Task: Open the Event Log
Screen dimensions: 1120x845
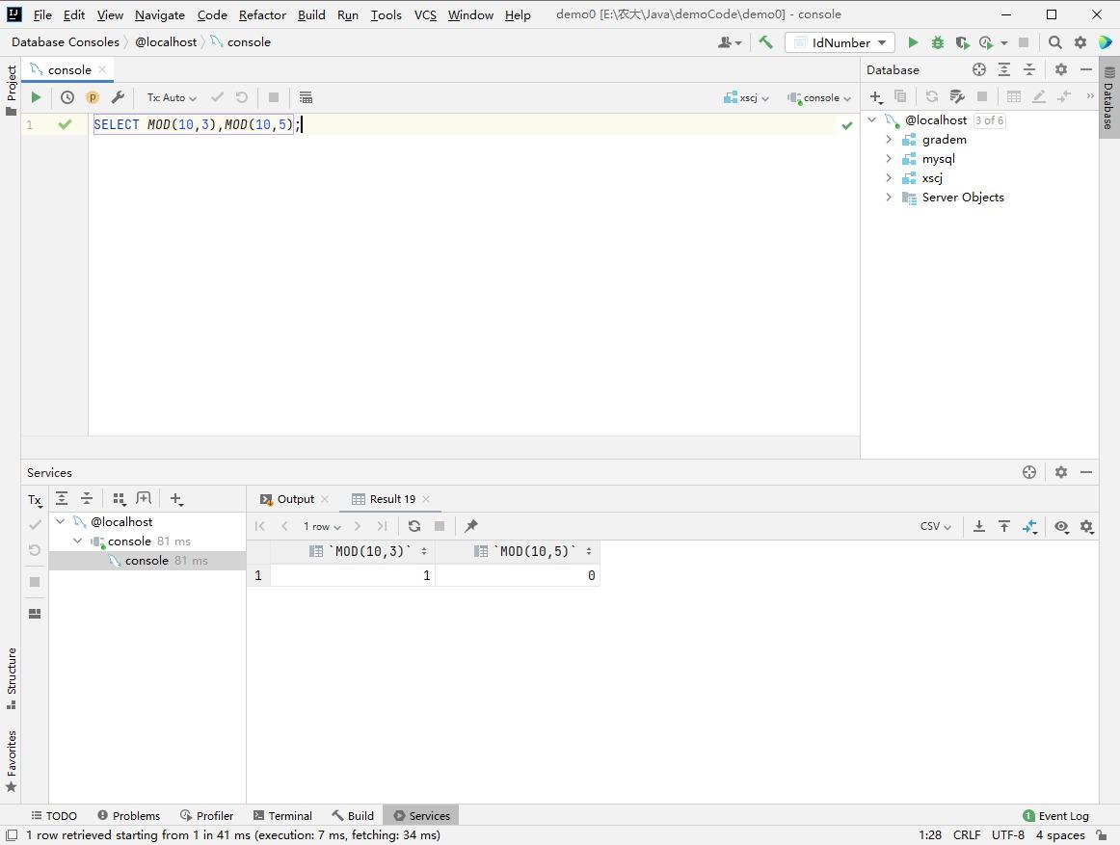Action: click(x=1055, y=815)
